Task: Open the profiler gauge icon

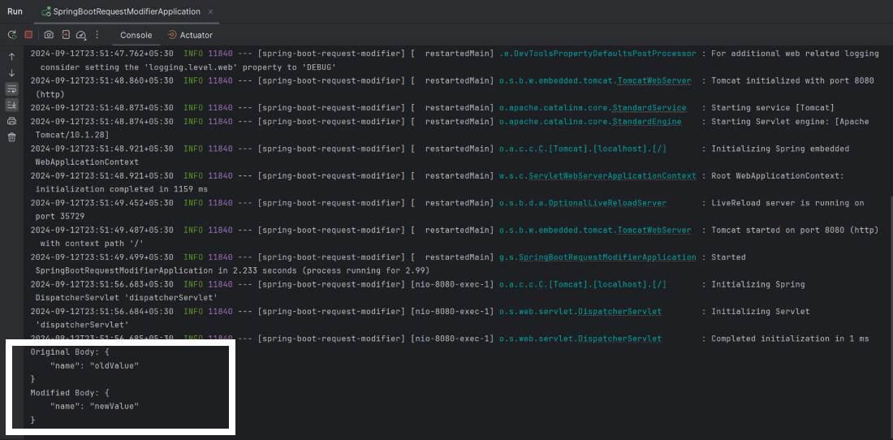Action: pyautogui.click(x=81, y=35)
